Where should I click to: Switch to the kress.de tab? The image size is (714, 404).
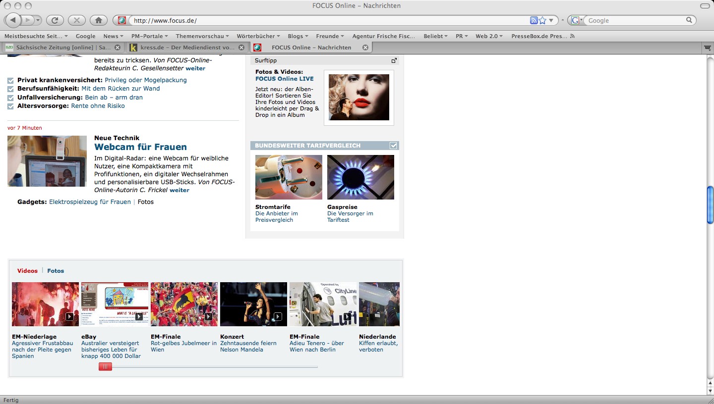click(187, 48)
